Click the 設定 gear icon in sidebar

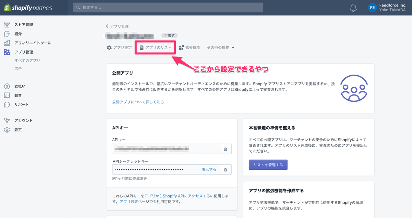[x=7, y=130]
